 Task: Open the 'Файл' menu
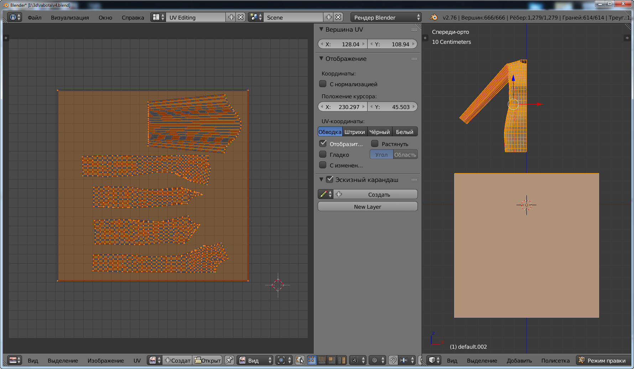(x=35, y=17)
